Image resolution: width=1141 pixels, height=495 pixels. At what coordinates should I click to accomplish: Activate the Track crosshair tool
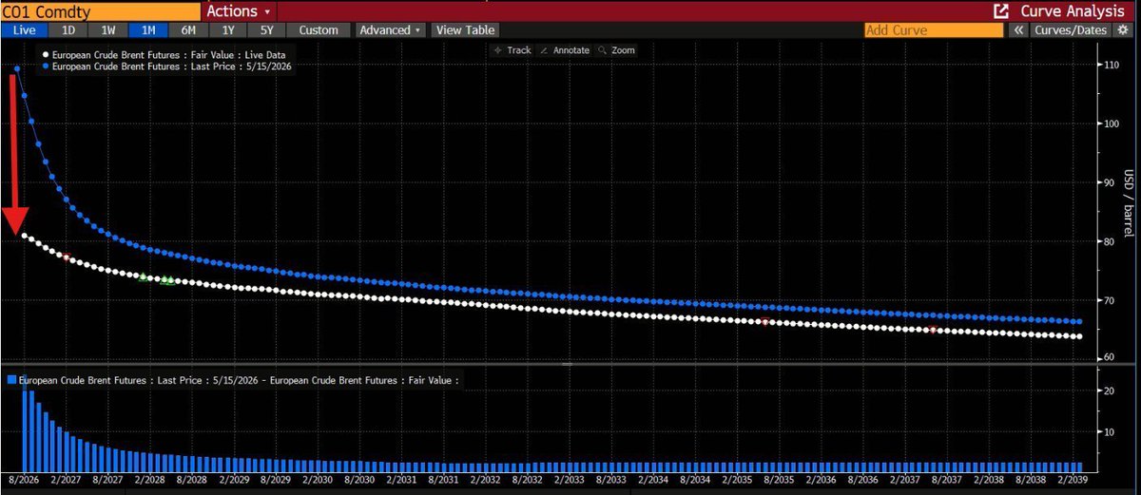[512, 50]
